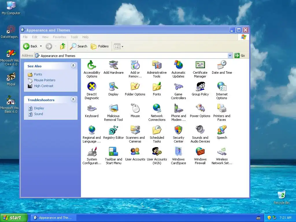Open the Sound troubleshooter link
Viewport: 296px width, 222px height.
point(38,114)
